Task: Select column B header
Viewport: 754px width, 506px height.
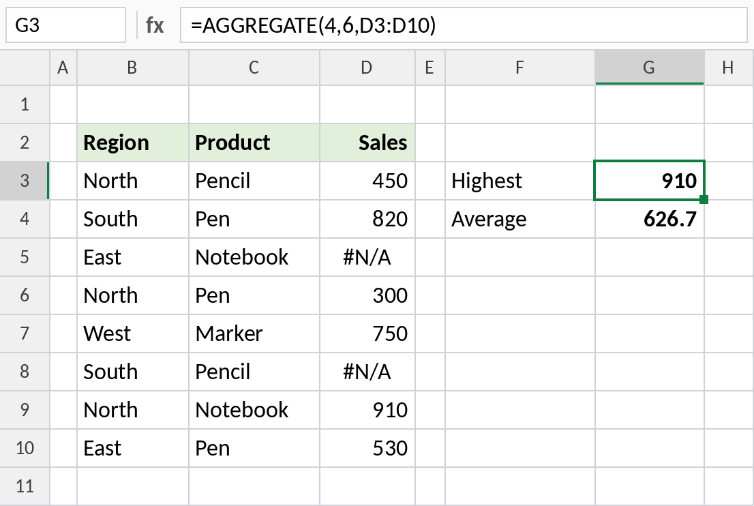Action: 133,68
